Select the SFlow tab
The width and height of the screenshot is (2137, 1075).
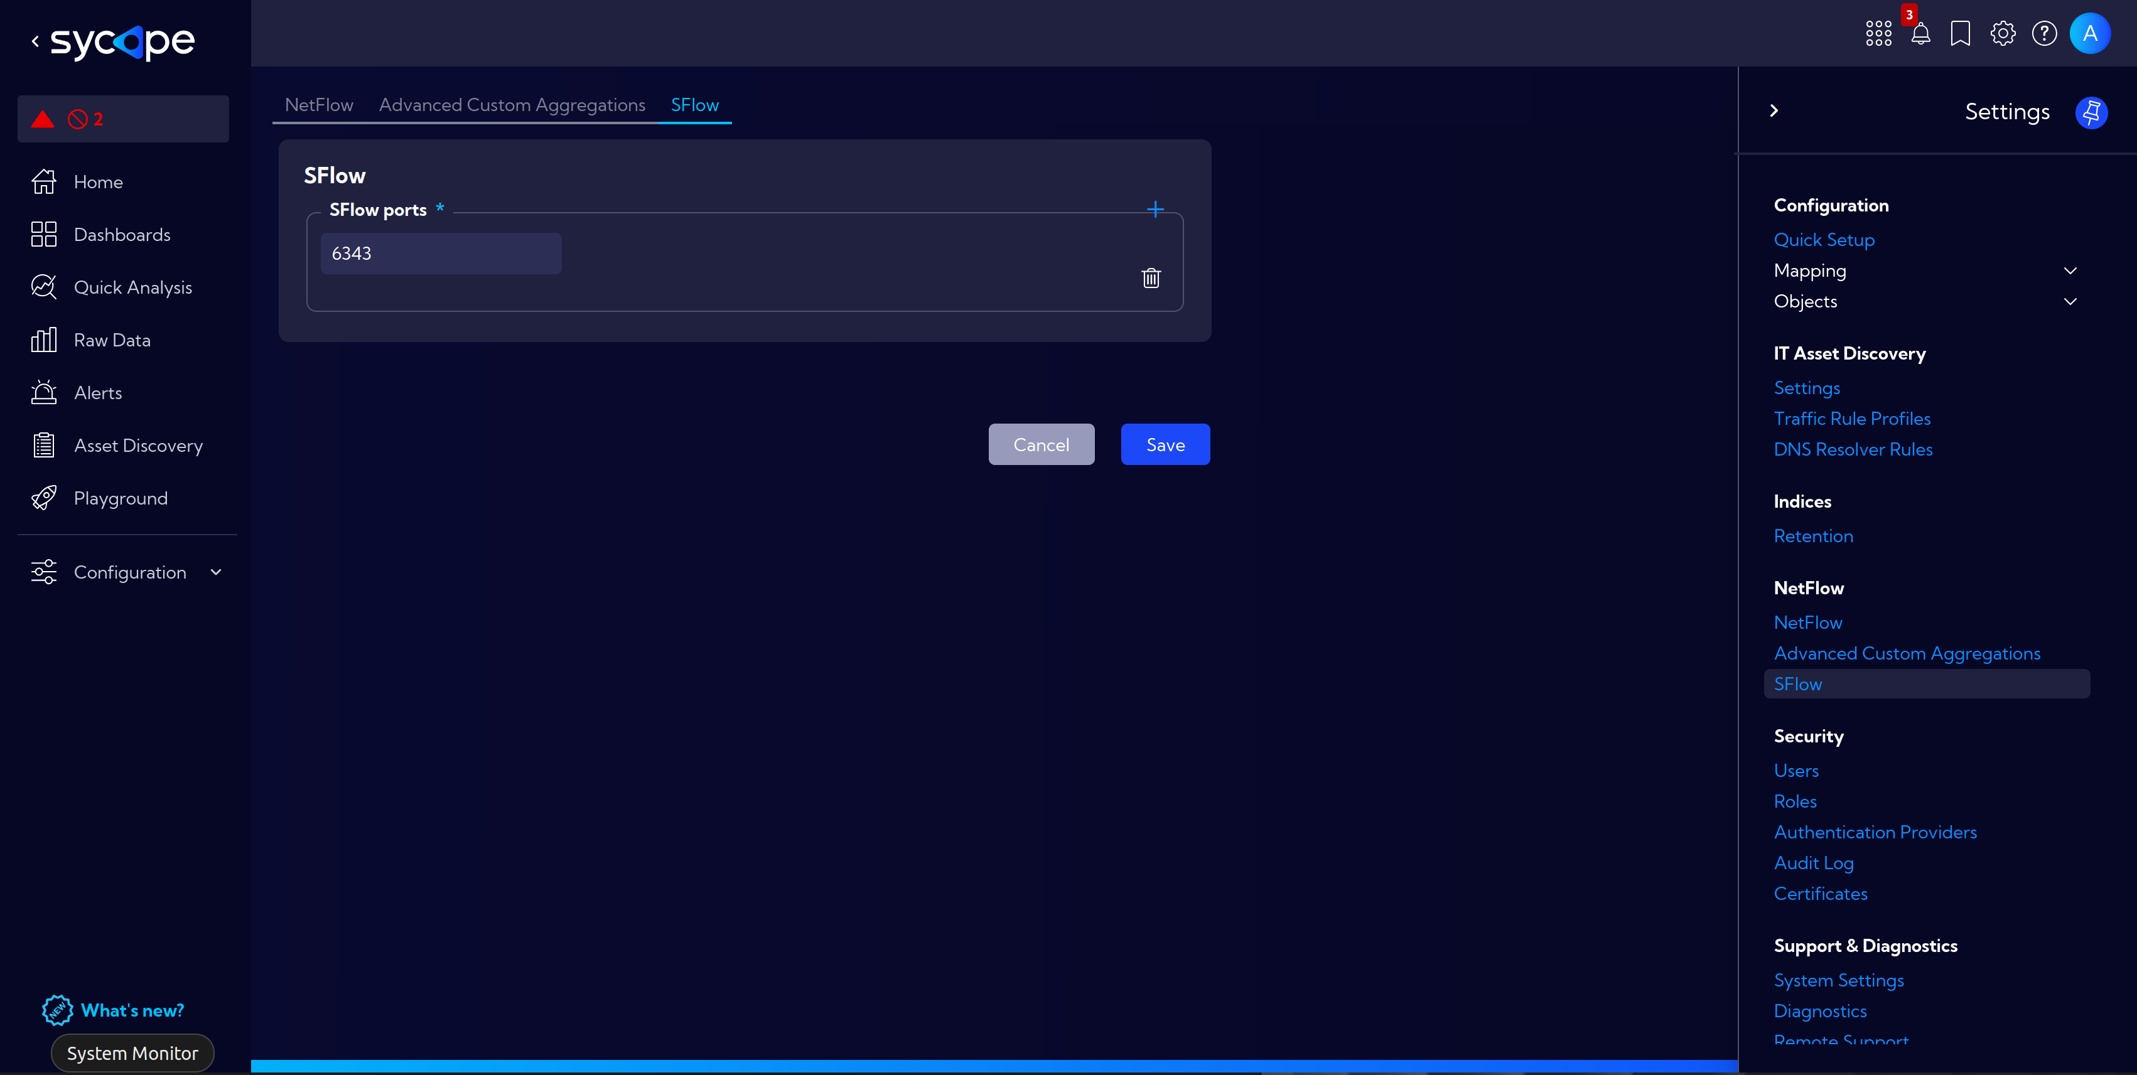(x=694, y=105)
